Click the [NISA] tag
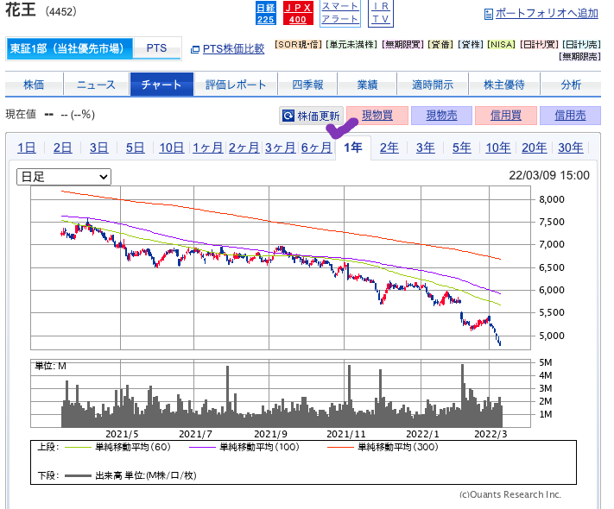 click(x=501, y=45)
